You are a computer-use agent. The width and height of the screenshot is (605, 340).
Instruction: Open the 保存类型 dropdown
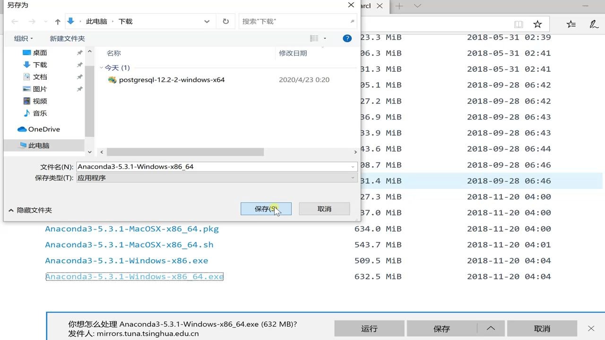(x=216, y=178)
